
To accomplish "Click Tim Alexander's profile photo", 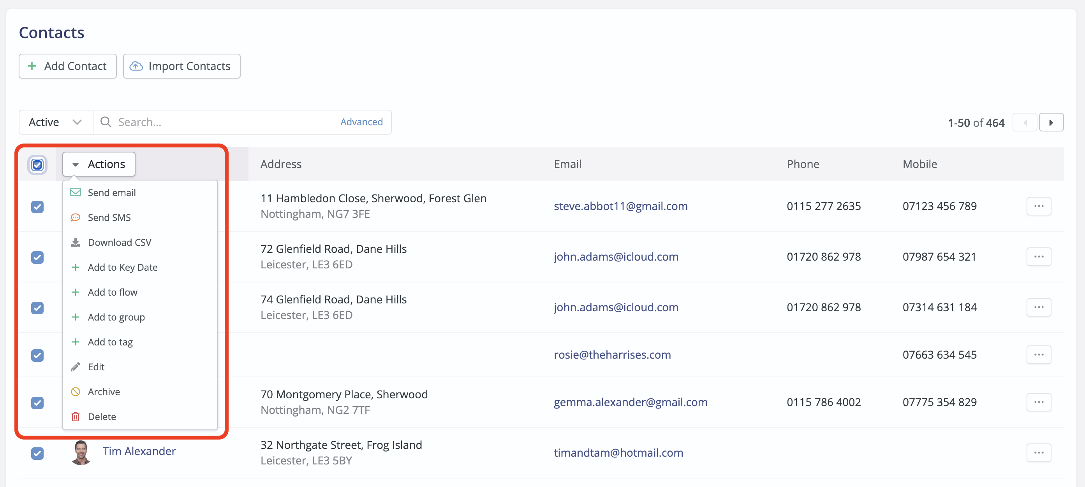I will coord(81,452).
